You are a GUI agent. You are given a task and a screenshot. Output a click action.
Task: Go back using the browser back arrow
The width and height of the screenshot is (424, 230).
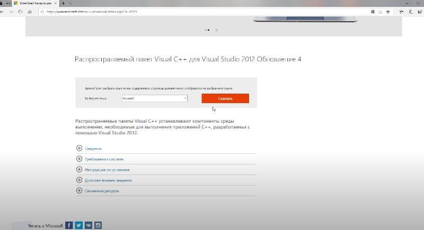tap(2, 12)
